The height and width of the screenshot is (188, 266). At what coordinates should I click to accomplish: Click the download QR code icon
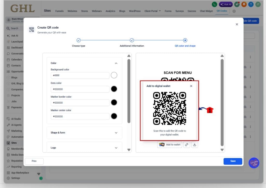(x=195, y=145)
